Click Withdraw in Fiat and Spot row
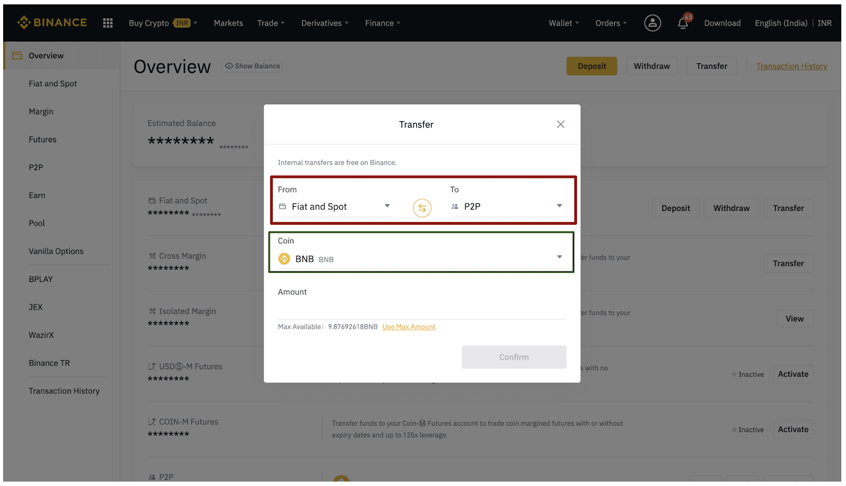Image resolution: width=846 pixels, height=486 pixels. [x=731, y=208]
